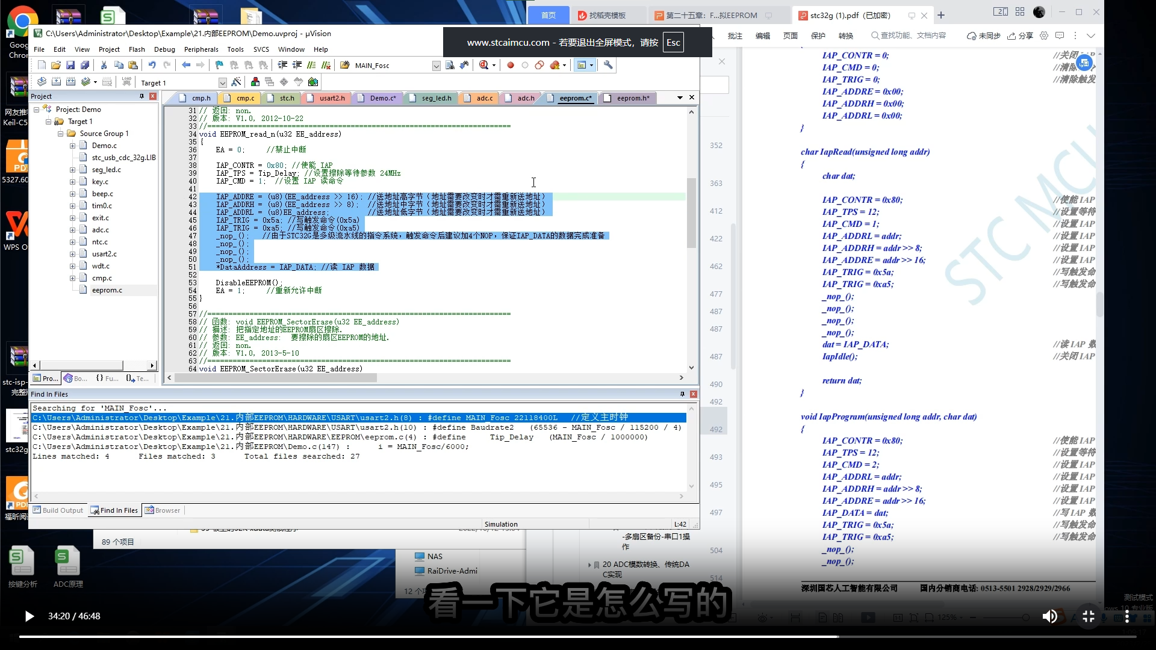Add new WPS tab with plus

click(941, 15)
